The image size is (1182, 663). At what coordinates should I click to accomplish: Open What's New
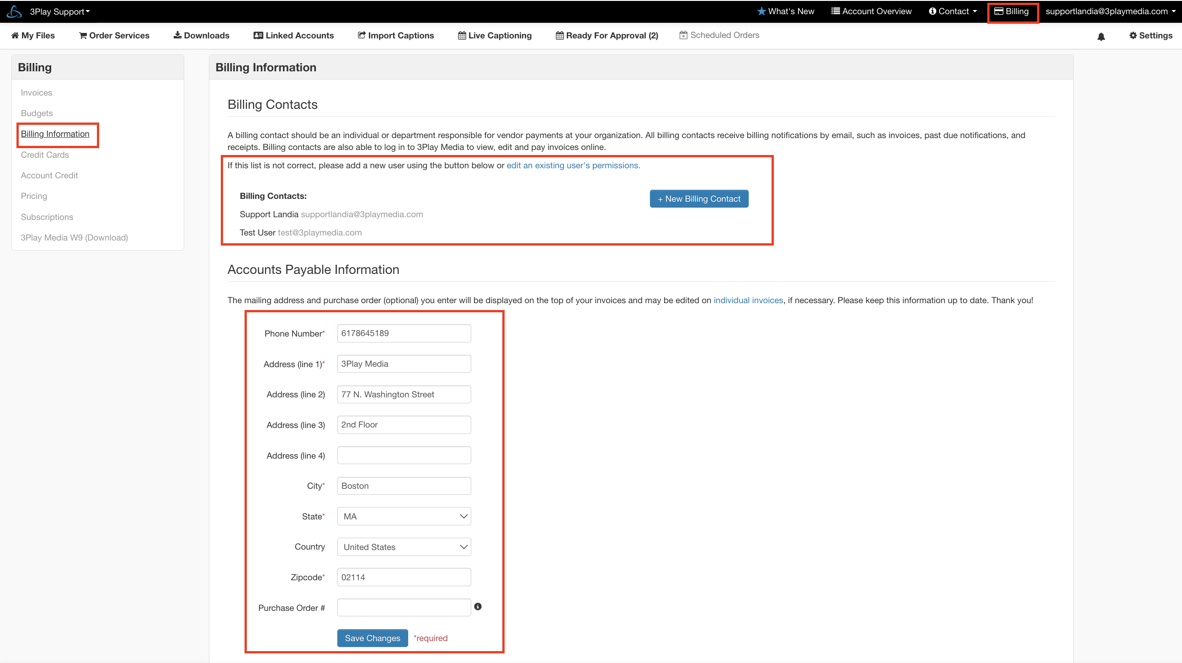pyautogui.click(x=786, y=11)
